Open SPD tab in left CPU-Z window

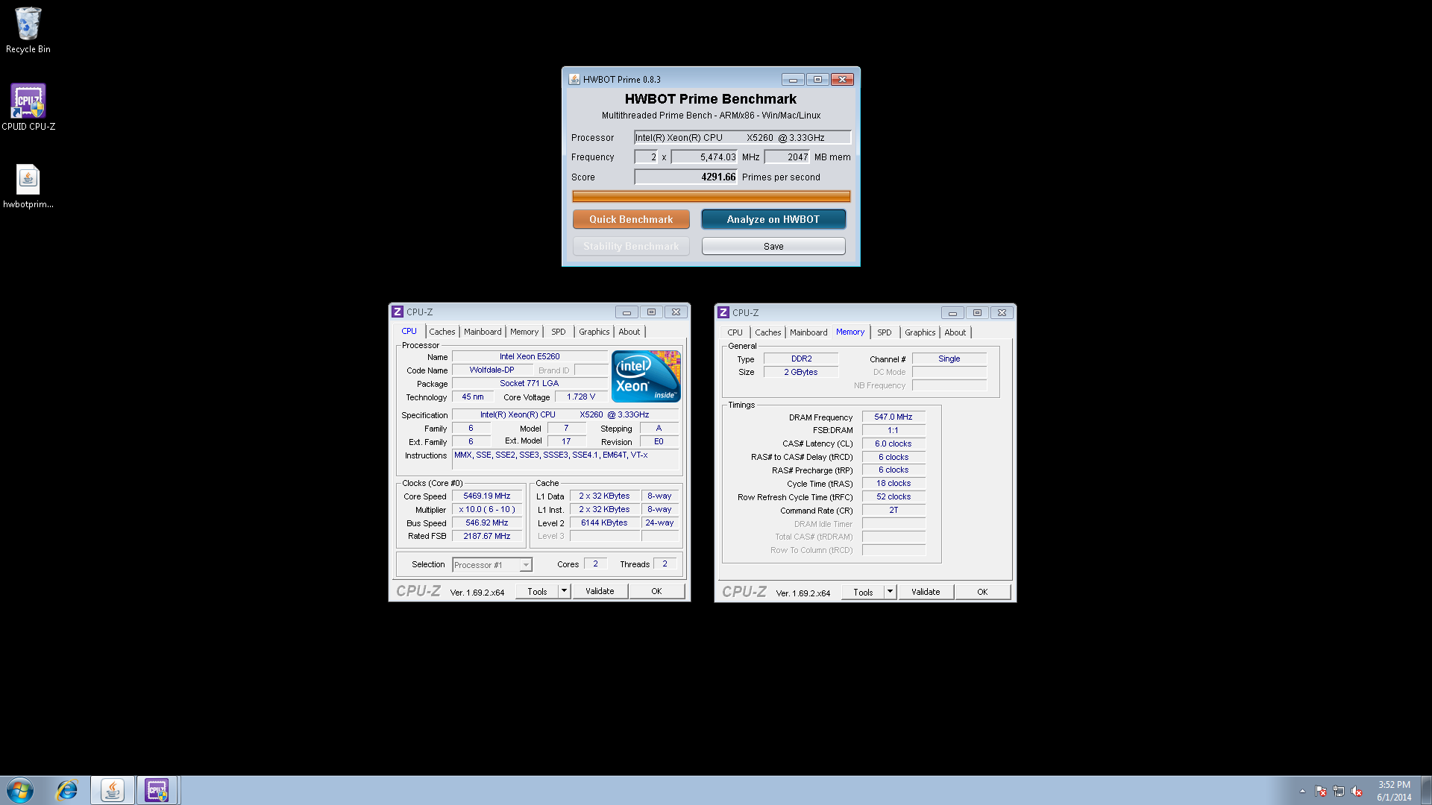click(x=559, y=332)
